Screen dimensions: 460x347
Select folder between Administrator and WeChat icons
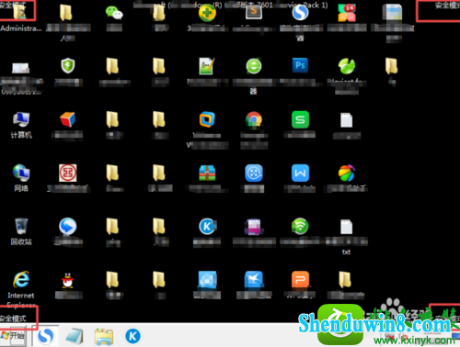[x=66, y=13]
